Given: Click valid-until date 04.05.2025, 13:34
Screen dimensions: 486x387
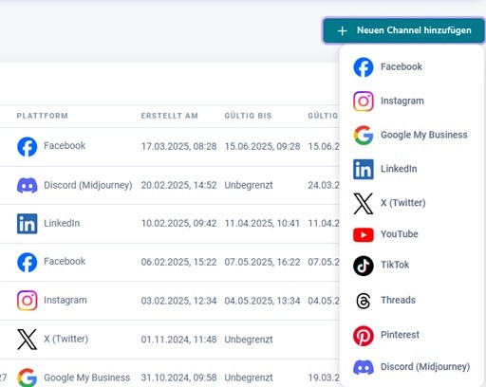Looking at the screenshot, I should 262,301.
